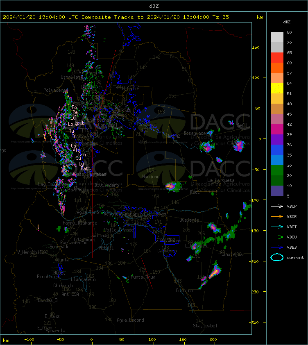Click the Carmensa place label

click(167, 251)
